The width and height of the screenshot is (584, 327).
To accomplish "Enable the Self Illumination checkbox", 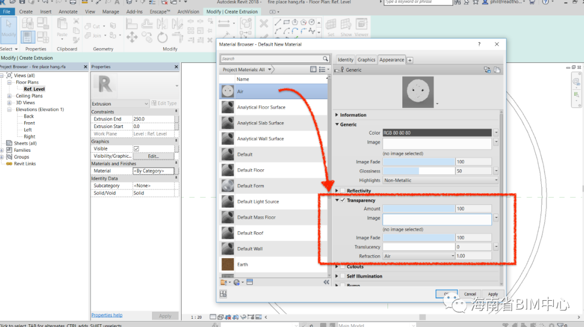I will (343, 276).
